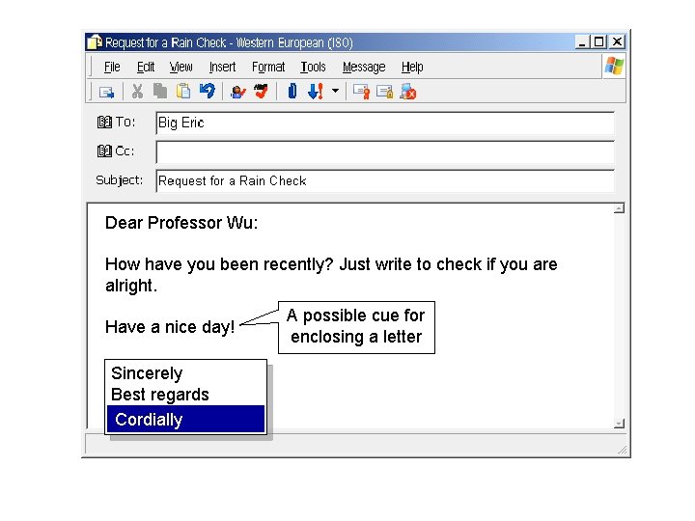Open the View menu
Image resolution: width=695 pixels, height=521 pixels.
click(x=181, y=67)
